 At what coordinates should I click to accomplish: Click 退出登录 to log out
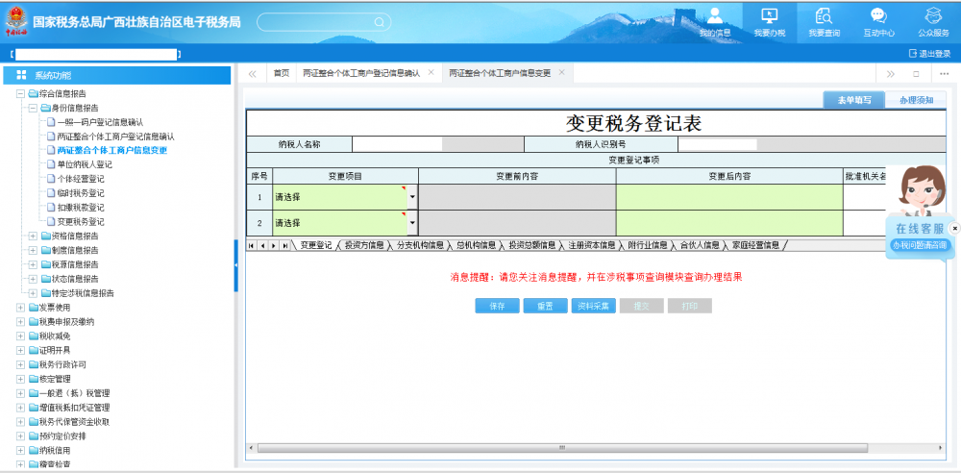click(x=928, y=54)
